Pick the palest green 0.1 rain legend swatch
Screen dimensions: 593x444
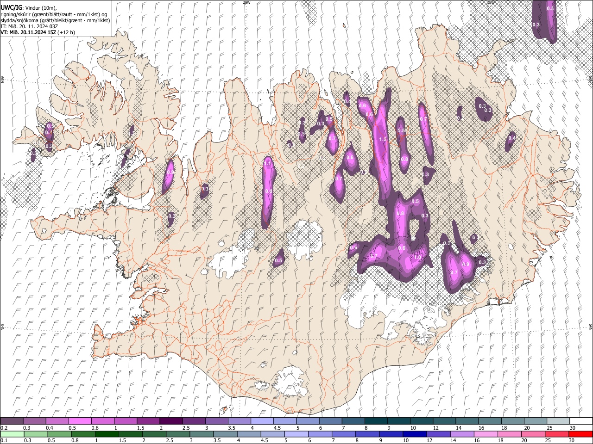12,434
